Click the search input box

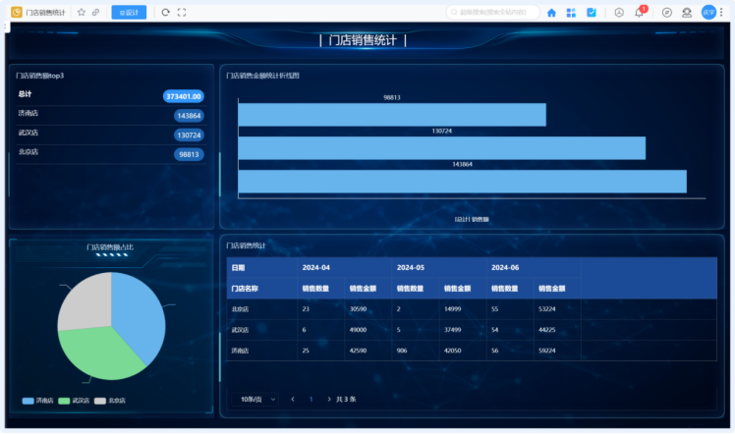click(x=491, y=13)
